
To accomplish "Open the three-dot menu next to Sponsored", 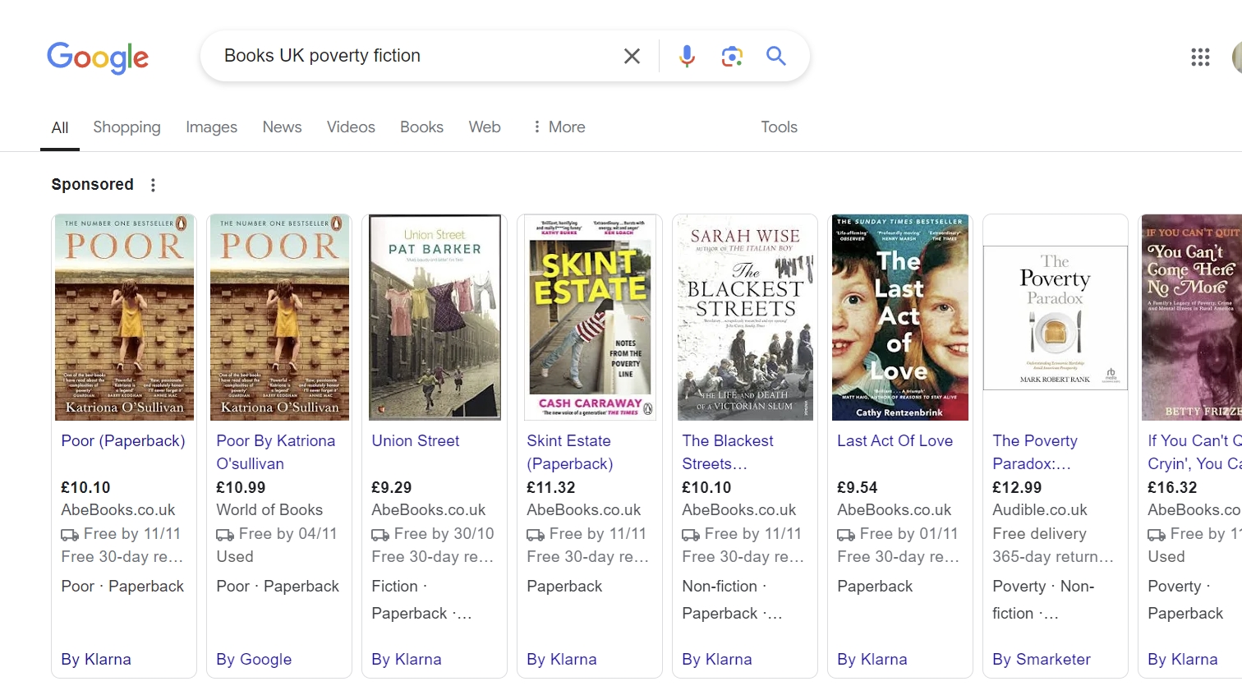I will (153, 186).
